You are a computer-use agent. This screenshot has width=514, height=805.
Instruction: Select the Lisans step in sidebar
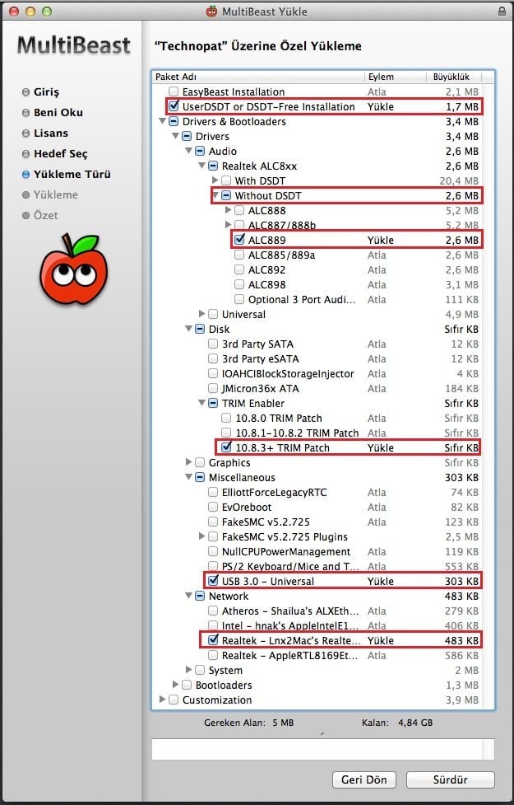pos(51,133)
